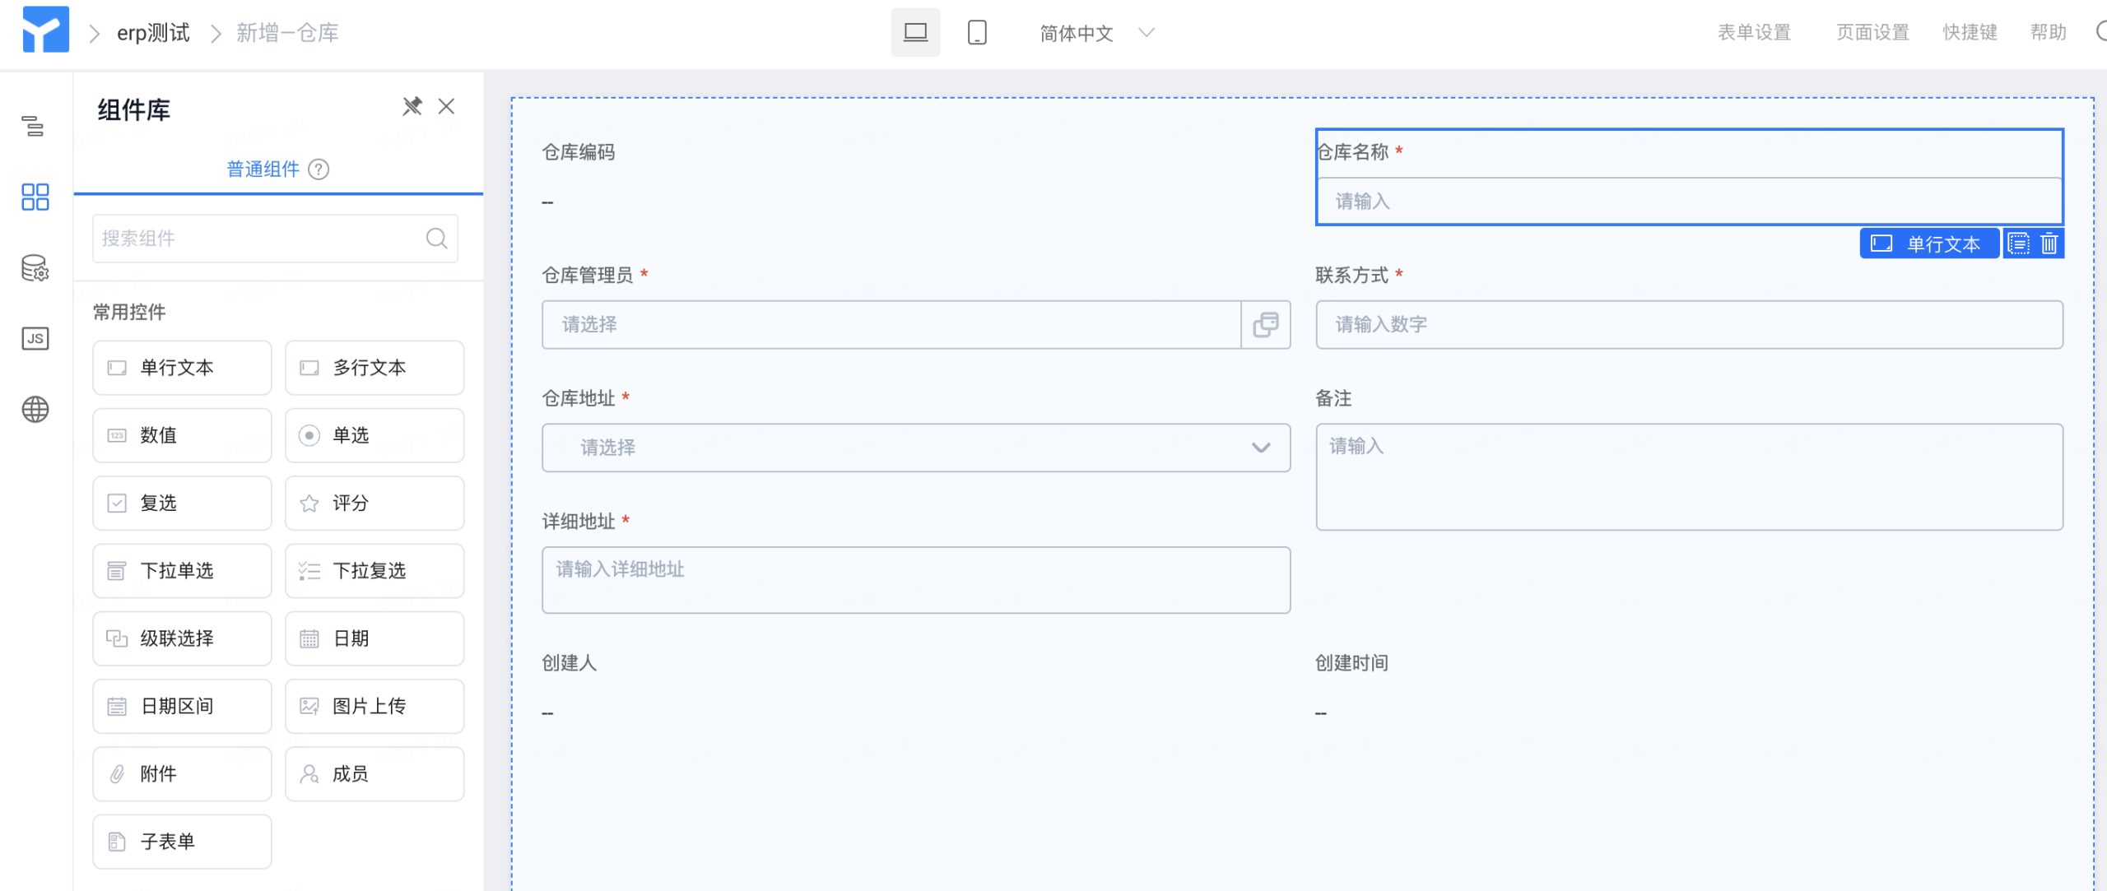Open the component library grid icon
Image resolution: width=2107 pixels, height=891 pixels.
point(35,197)
